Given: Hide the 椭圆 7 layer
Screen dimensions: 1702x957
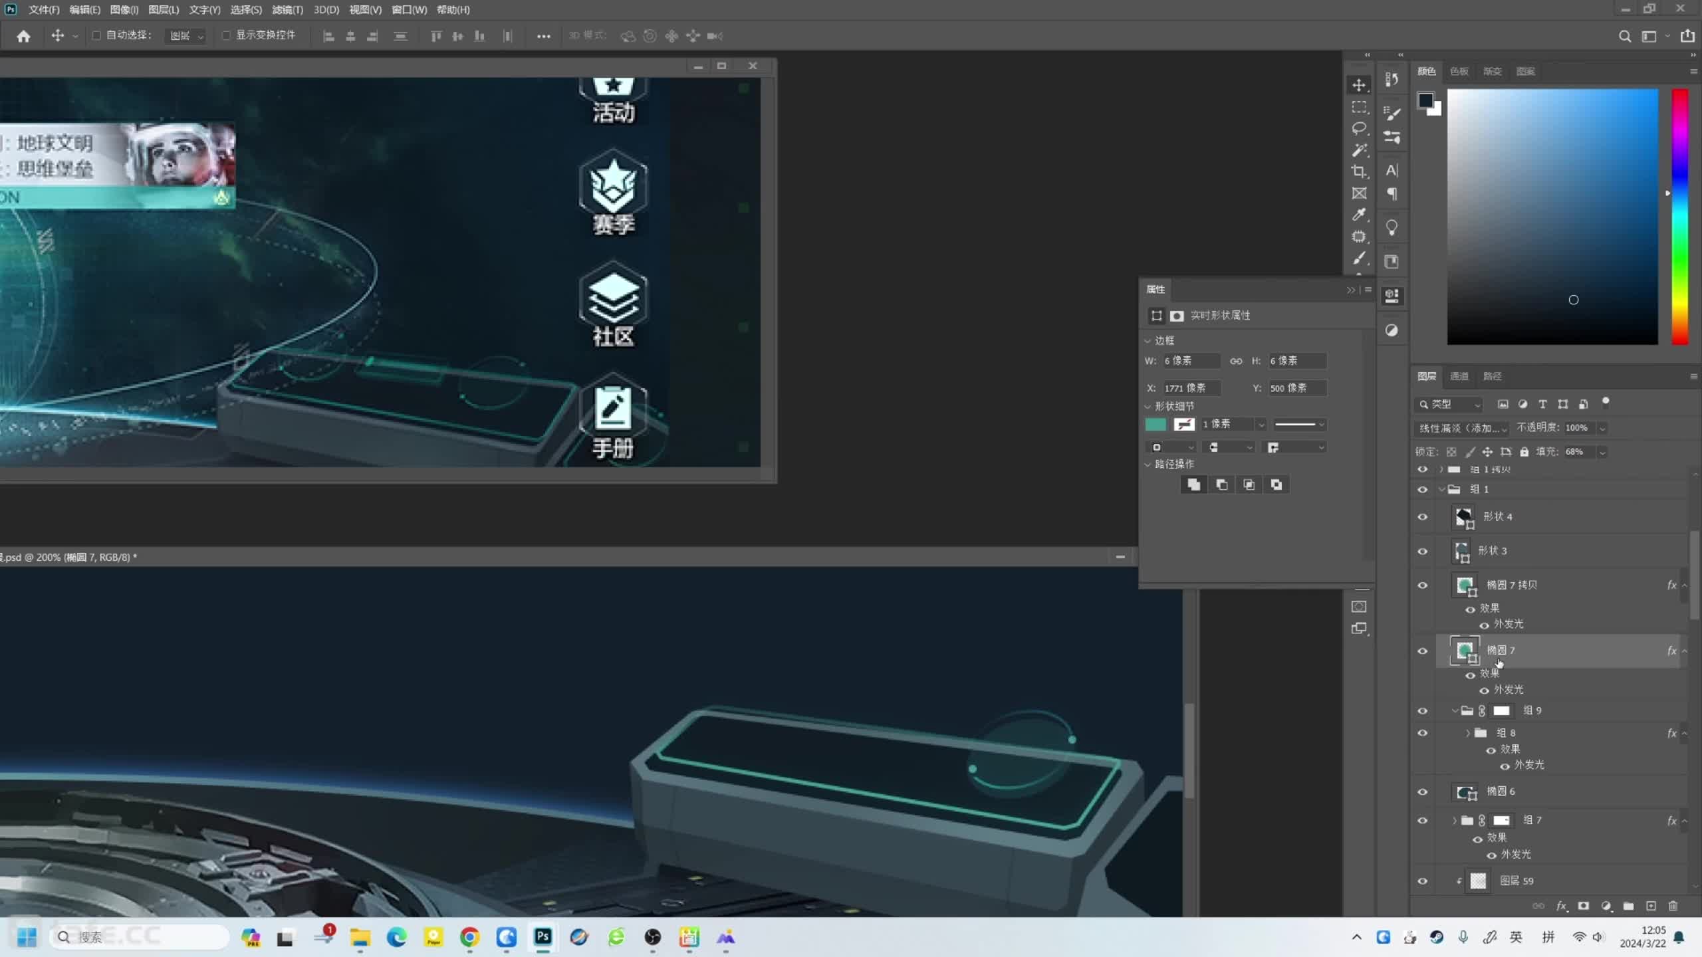Looking at the screenshot, I should [x=1422, y=651].
